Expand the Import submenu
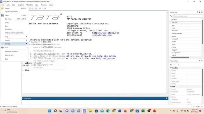Viewport: 204px width, 114px height. coord(15,40)
